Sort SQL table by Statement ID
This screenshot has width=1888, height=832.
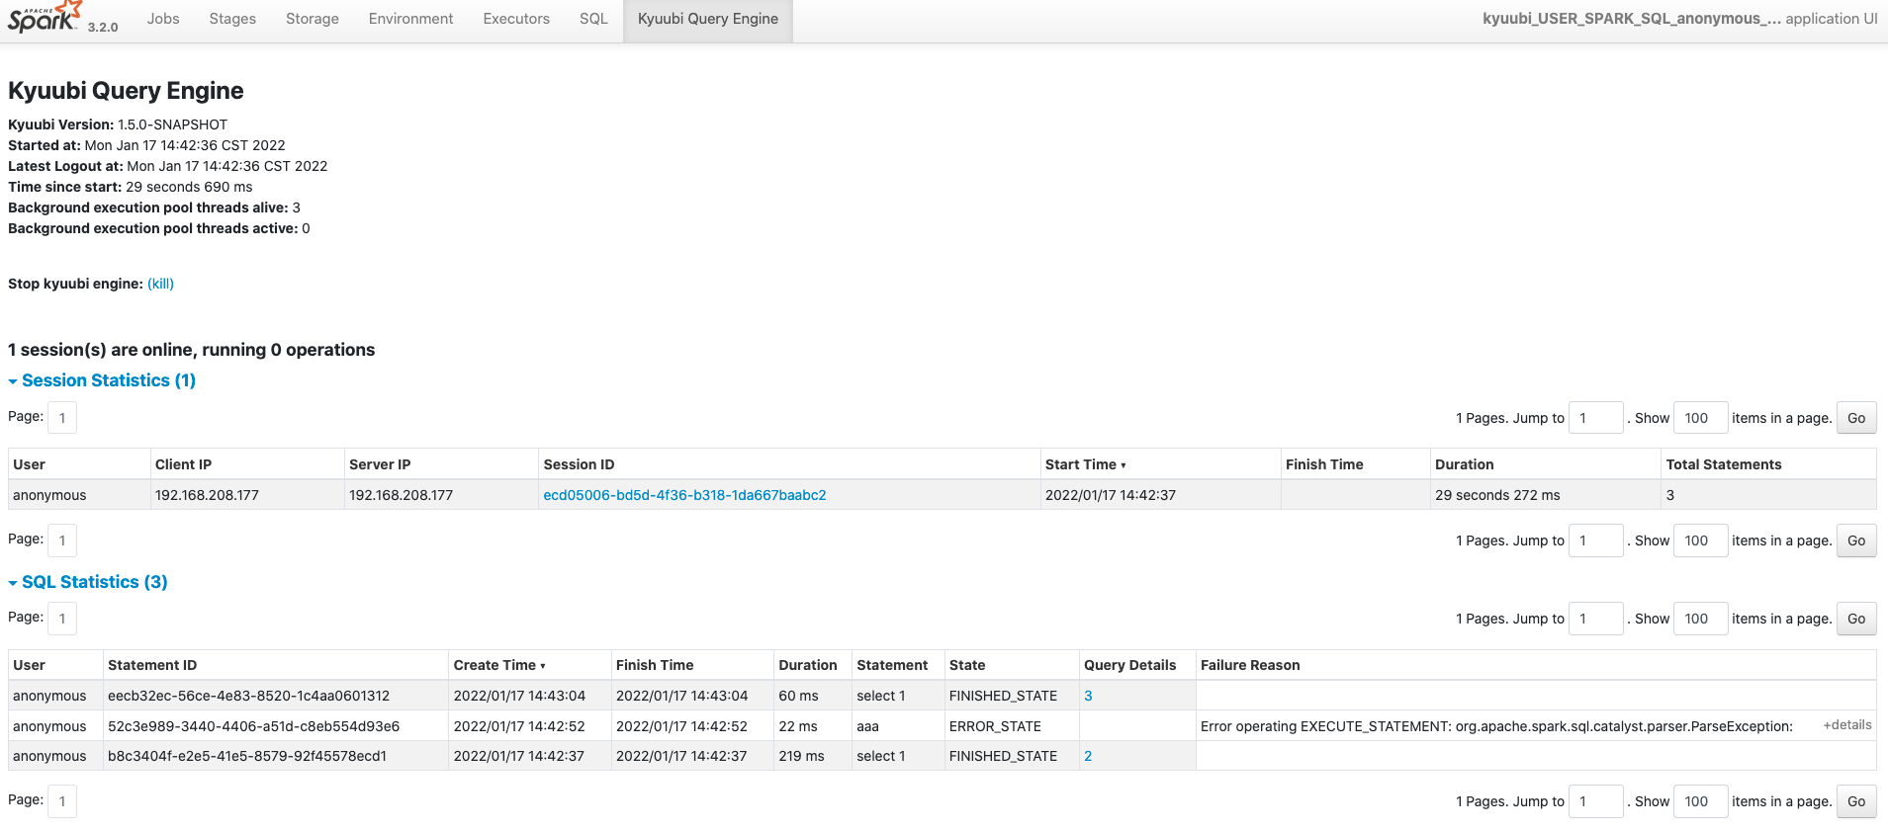pos(152,665)
